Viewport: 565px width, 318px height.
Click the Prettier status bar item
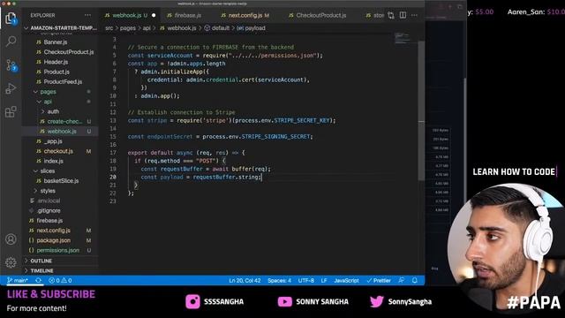click(379, 281)
